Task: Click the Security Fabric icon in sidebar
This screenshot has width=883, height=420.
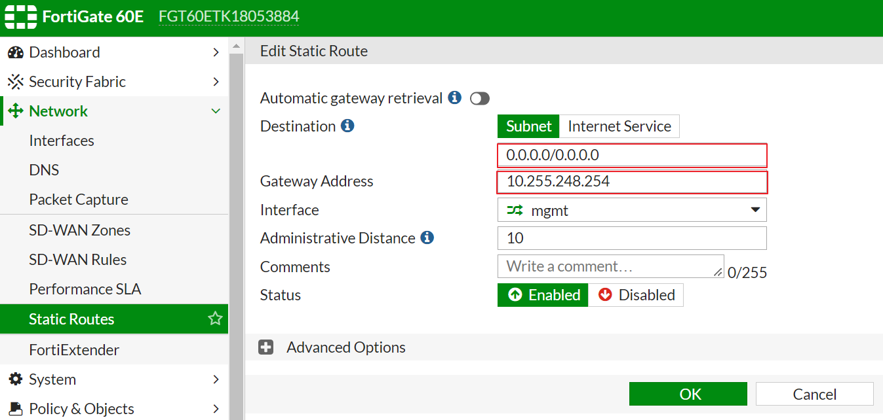Action: coord(15,82)
